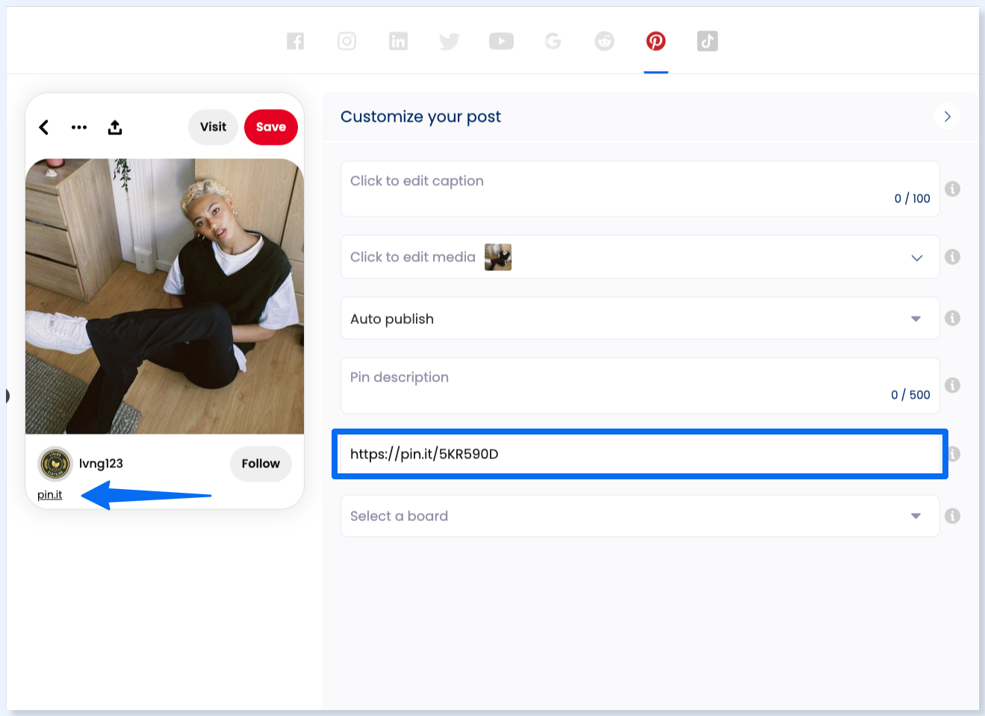The width and height of the screenshot is (985, 716).
Task: Expand the Click to edit media section
Action: (x=917, y=258)
